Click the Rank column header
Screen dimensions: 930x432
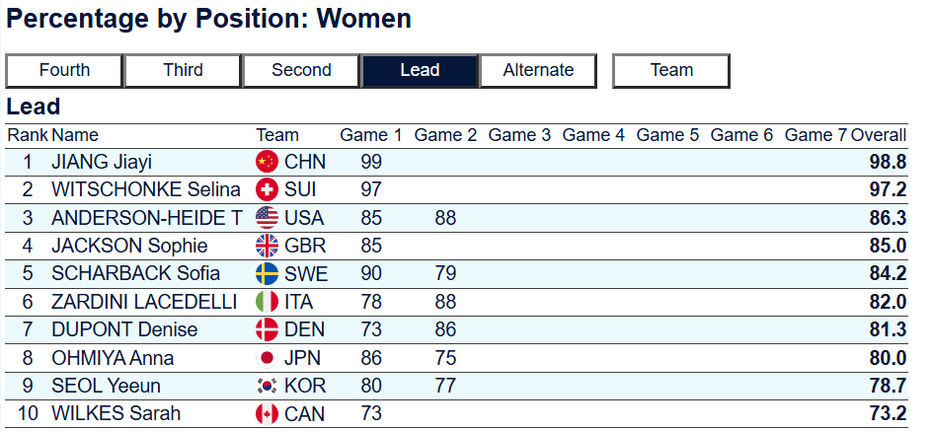pos(27,135)
